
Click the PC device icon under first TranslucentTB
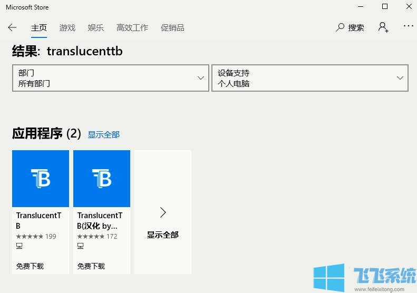[20, 246]
